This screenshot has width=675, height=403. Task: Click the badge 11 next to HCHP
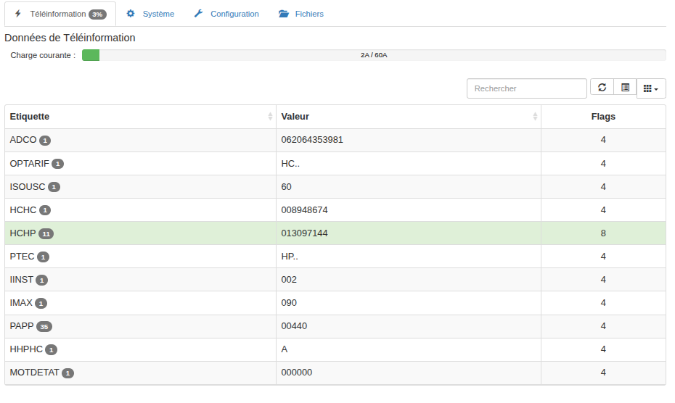pos(46,234)
